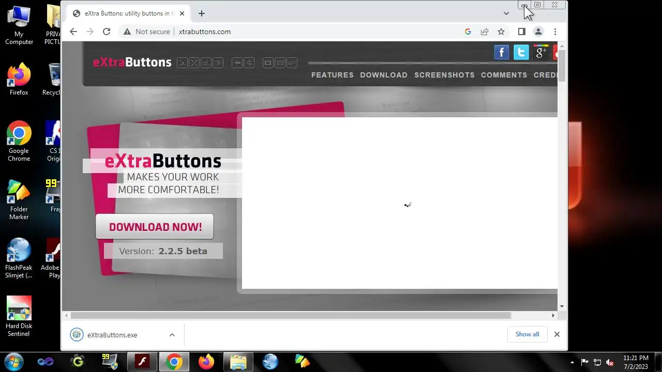Screen dimensions: 662x372
Task: Close the downloads bar
Action: [x=557, y=334]
